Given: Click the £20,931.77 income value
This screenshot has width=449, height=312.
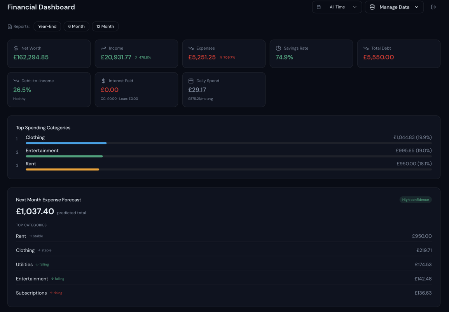Looking at the screenshot, I should click(x=116, y=57).
